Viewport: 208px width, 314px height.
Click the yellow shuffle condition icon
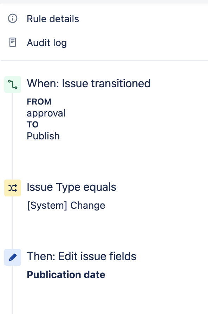[x=12, y=188]
